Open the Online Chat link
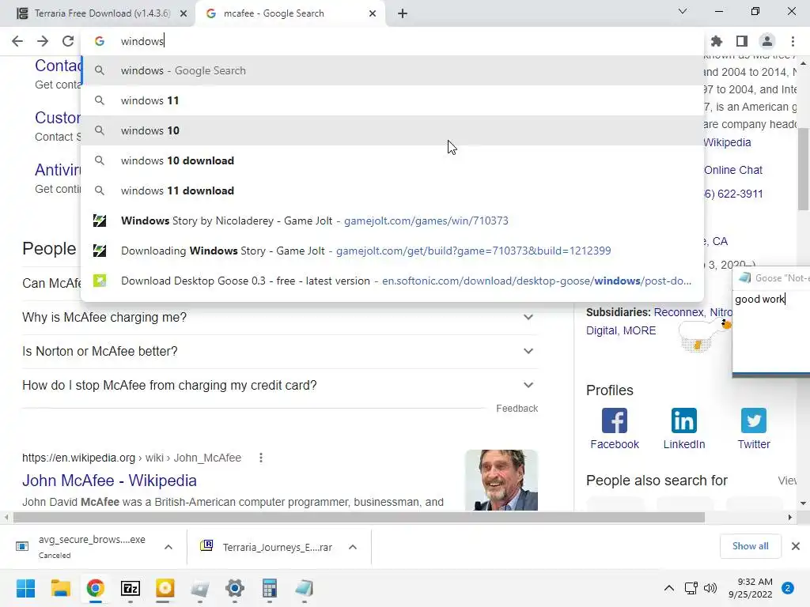Viewport: 810px width, 607px height. tap(733, 170)
